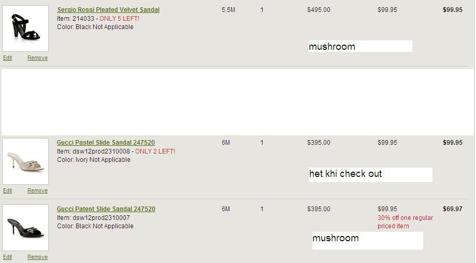Click the "ONLY 5 LEFT!" stock warning
Viewport: 476px width, 263px height.
click(119, 19)
